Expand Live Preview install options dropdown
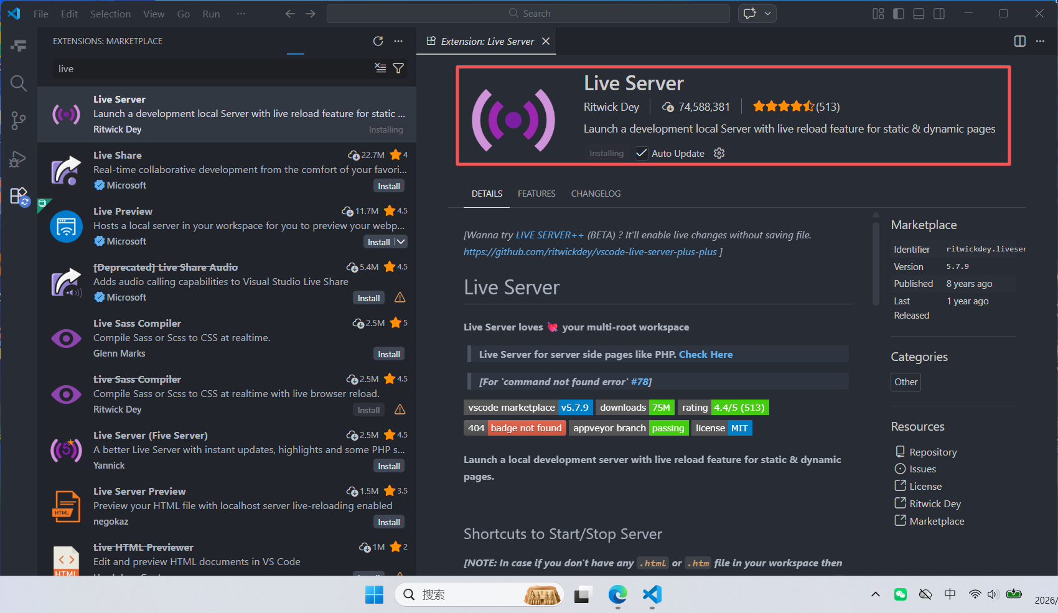Image resolution: width=1058 pixels, height=613 pixels. click(x=401, y=242)
